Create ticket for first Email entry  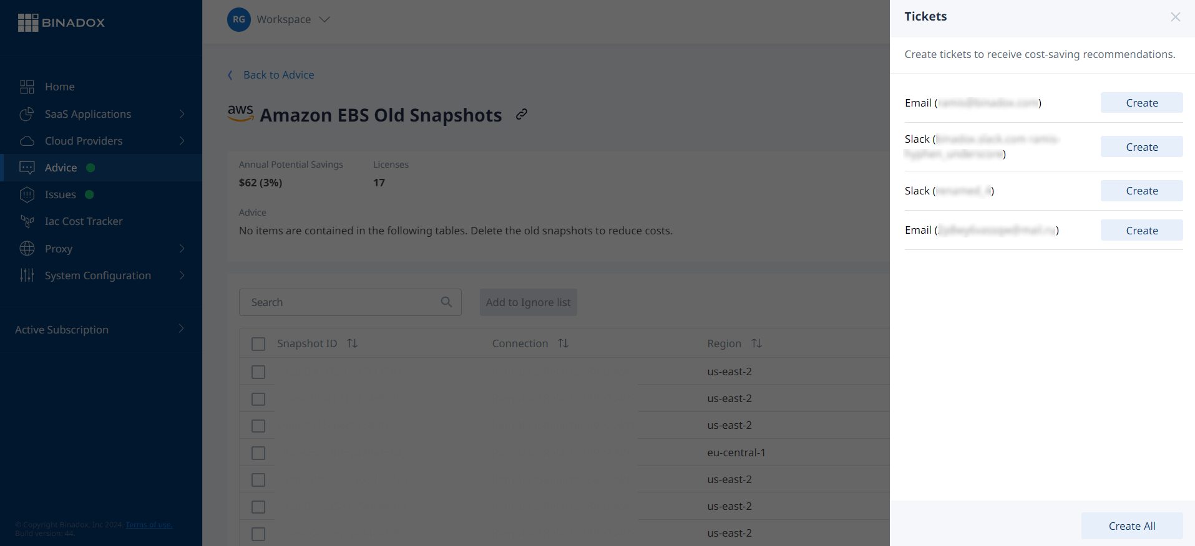(1141, 103)
